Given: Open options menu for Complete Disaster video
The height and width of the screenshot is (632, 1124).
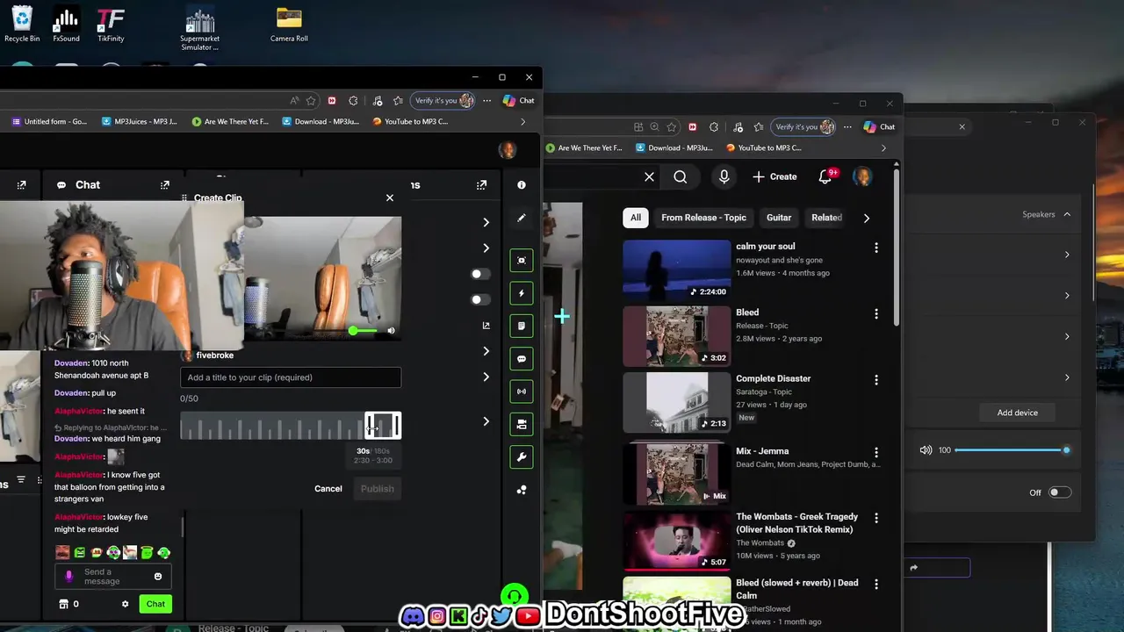Looking at the screenshot, I should (875, 380).
